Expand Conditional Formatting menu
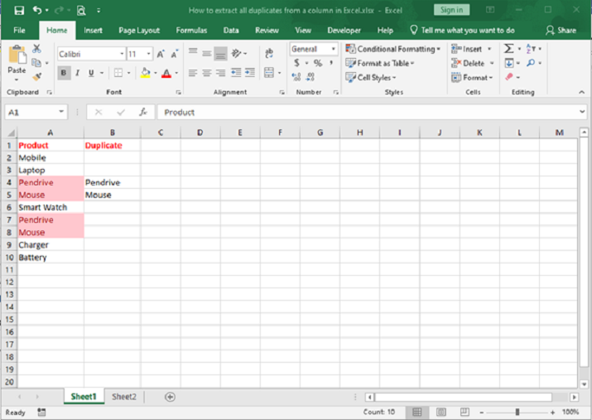 click(x=393, y=49)
